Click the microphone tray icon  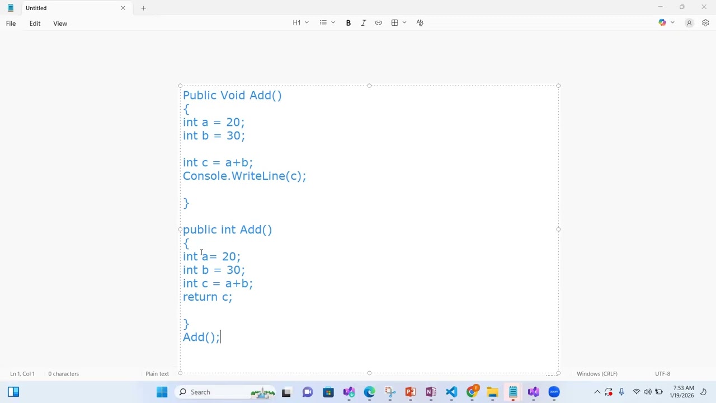621,392
